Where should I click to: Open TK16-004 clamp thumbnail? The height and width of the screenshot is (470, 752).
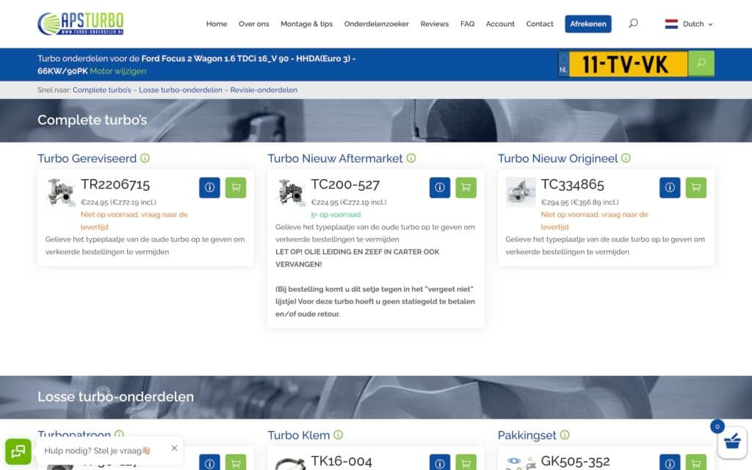[x=290, y=464]
